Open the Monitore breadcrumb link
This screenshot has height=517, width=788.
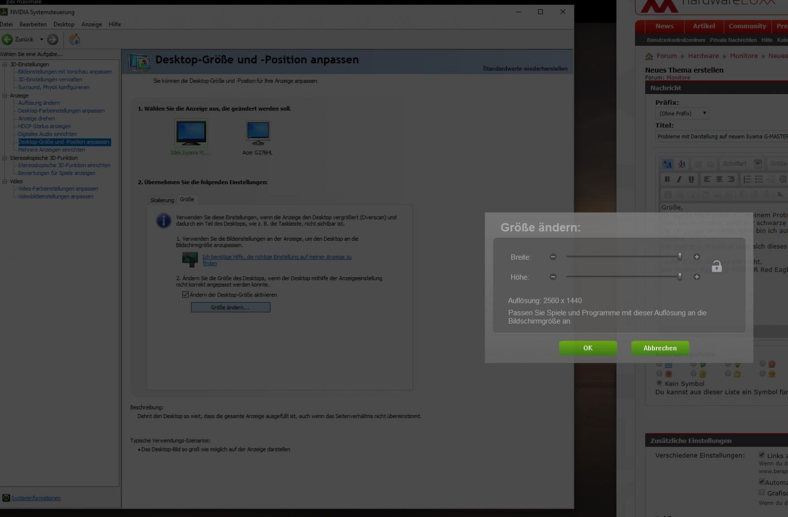click(744, 56)
